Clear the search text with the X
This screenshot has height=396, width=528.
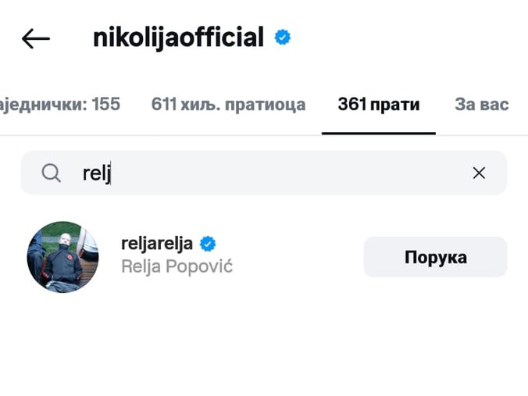click(479, 173)
